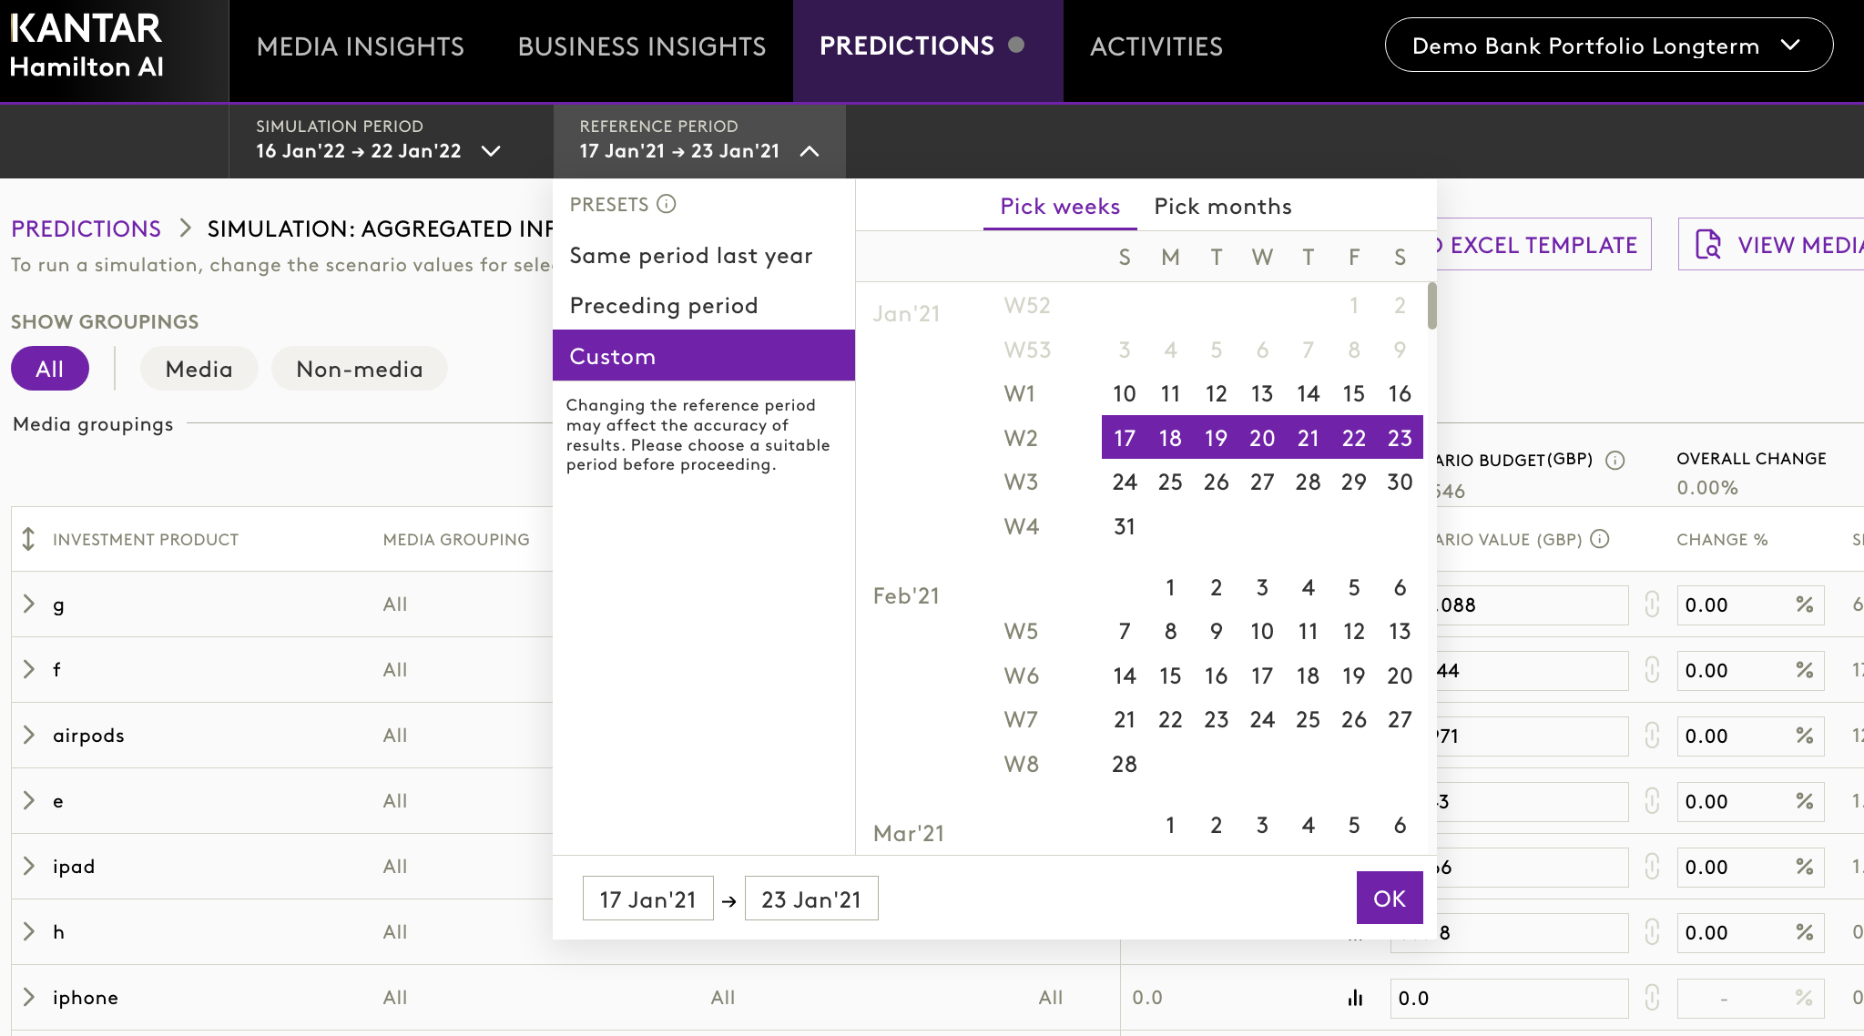Toggle the Non-media groupings filter
The height and width of the screenshot is (1036, 1864).
click(359, 369)
